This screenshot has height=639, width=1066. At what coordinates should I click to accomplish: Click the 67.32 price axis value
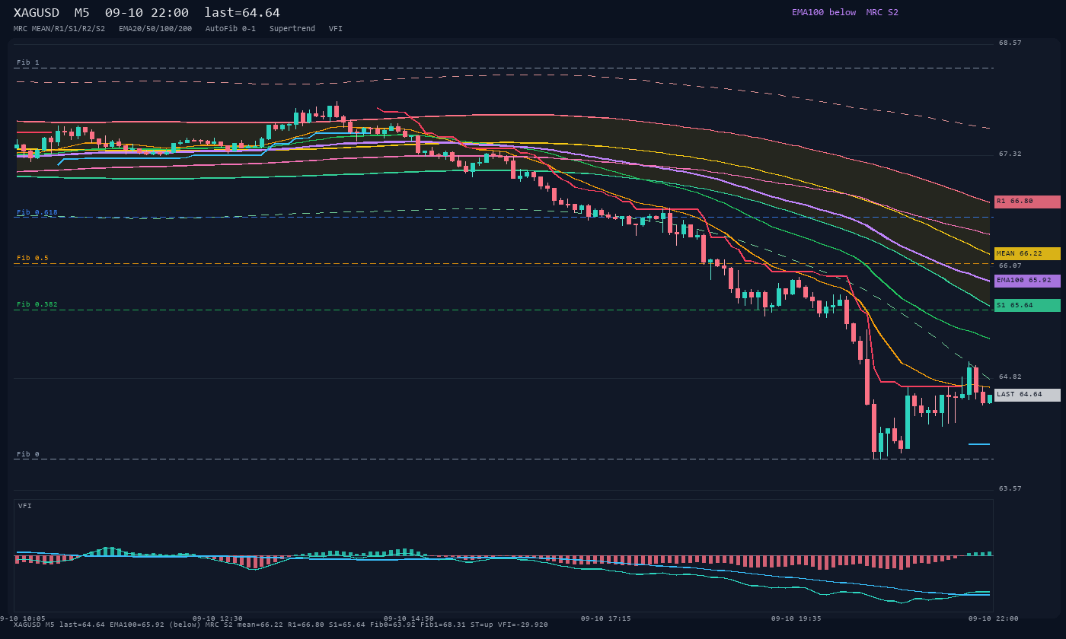(1010, 154)
